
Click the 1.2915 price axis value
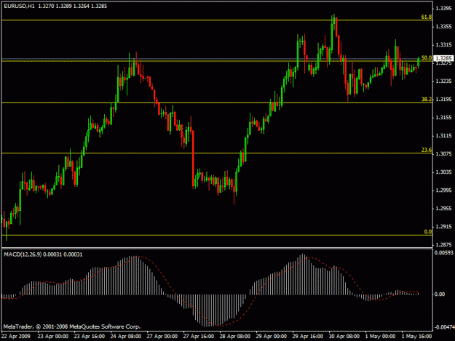443,227
